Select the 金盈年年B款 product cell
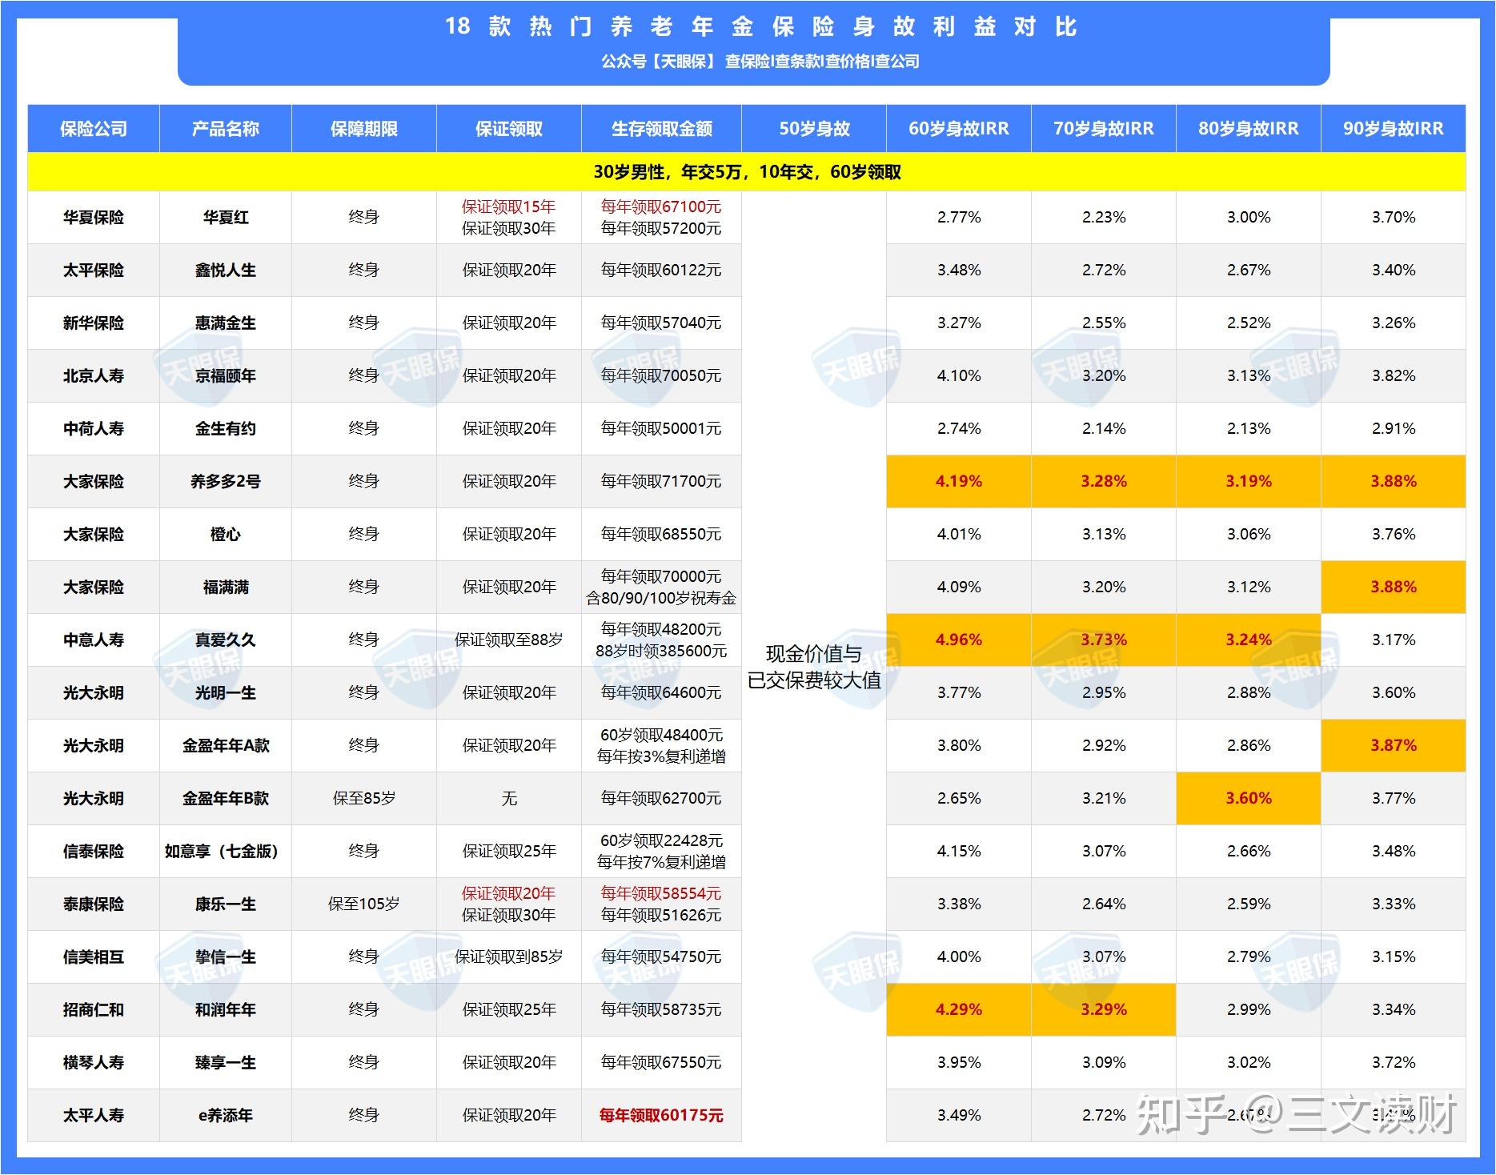Viewport: 1496px width, 1175px height. (x=226, y=799)
